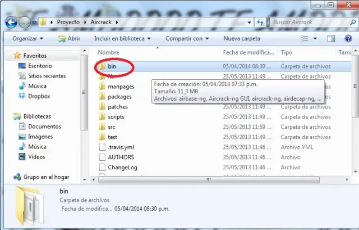Click the 'scripts' folder name

116,117
